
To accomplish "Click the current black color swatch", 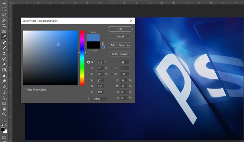I will point(93,45).
